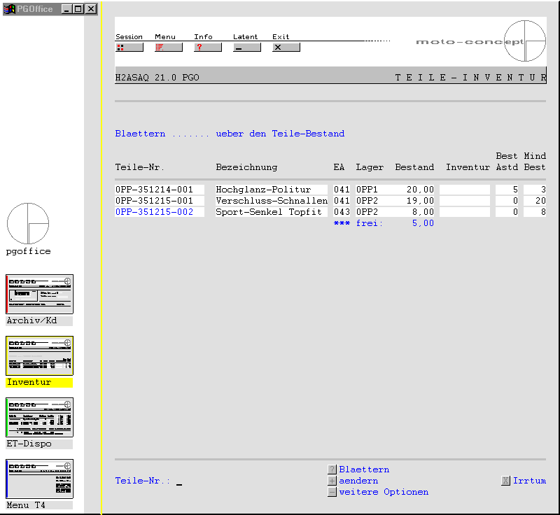Click the Info question mark button
Image resolution: width=560 pixels, height=515 pixels.
(x=207, y=48)
